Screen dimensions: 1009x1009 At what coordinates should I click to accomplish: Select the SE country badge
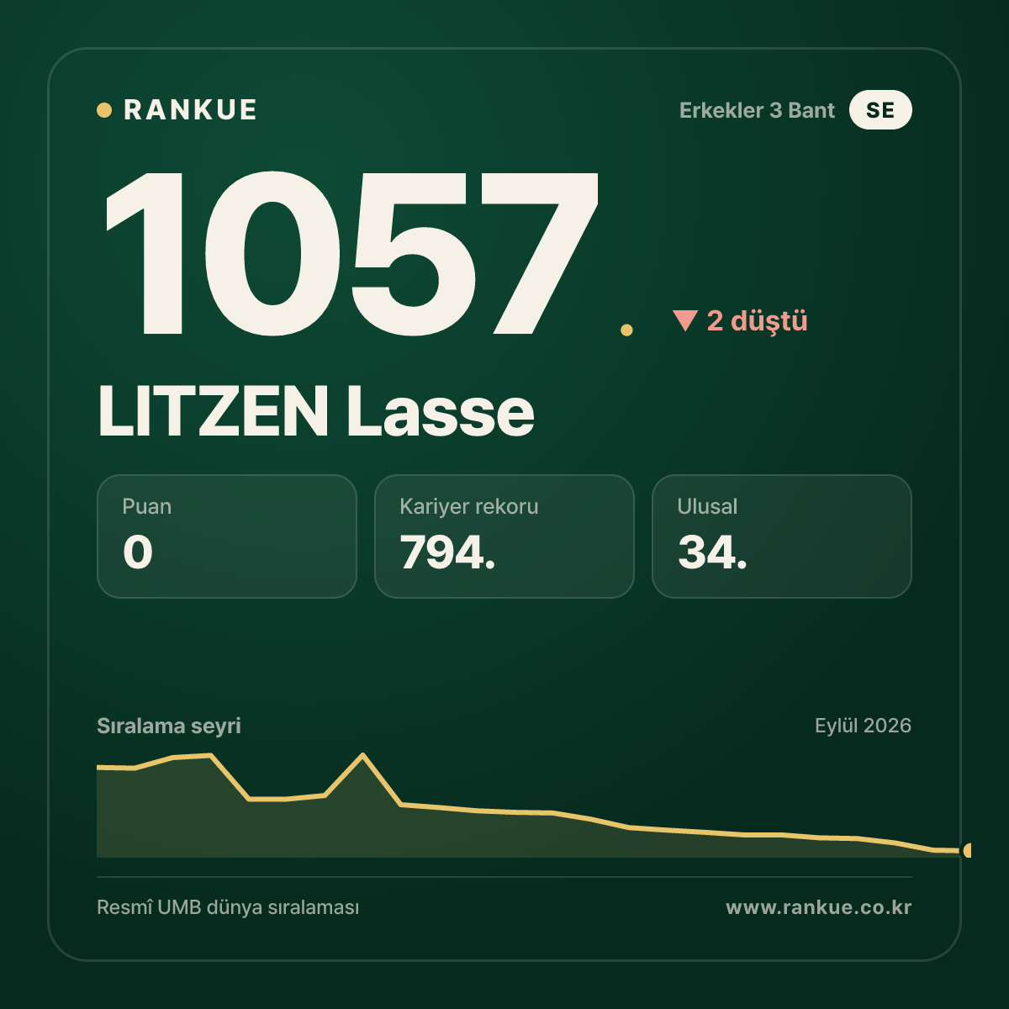click(x=880, y=110)
